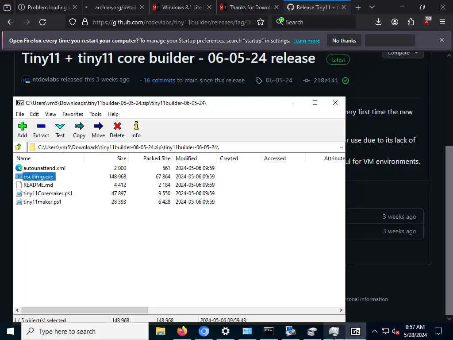Click the Add button in 7-Zip toolbar

(x=22, y=130)
